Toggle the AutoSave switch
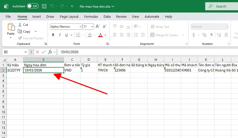238x138 pixels. (33, 6)
